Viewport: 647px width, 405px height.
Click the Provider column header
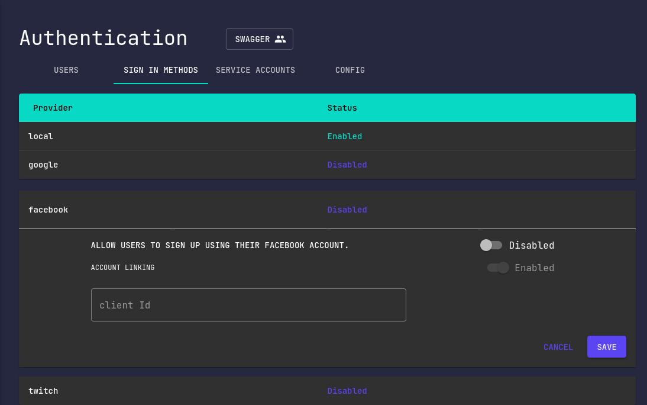(x=53, y=108)
